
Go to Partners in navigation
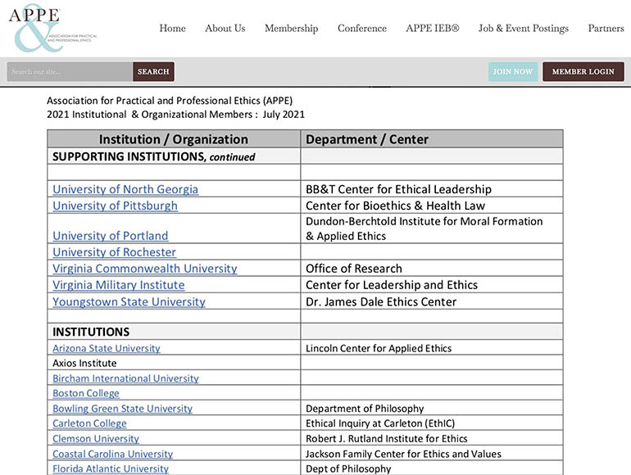(606, 29)
